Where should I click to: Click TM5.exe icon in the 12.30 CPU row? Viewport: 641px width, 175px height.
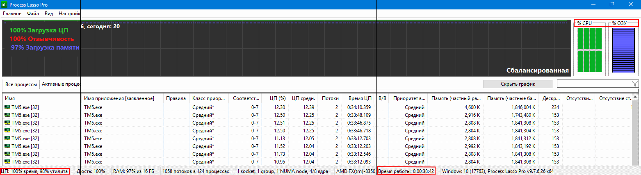pos(7,107)
